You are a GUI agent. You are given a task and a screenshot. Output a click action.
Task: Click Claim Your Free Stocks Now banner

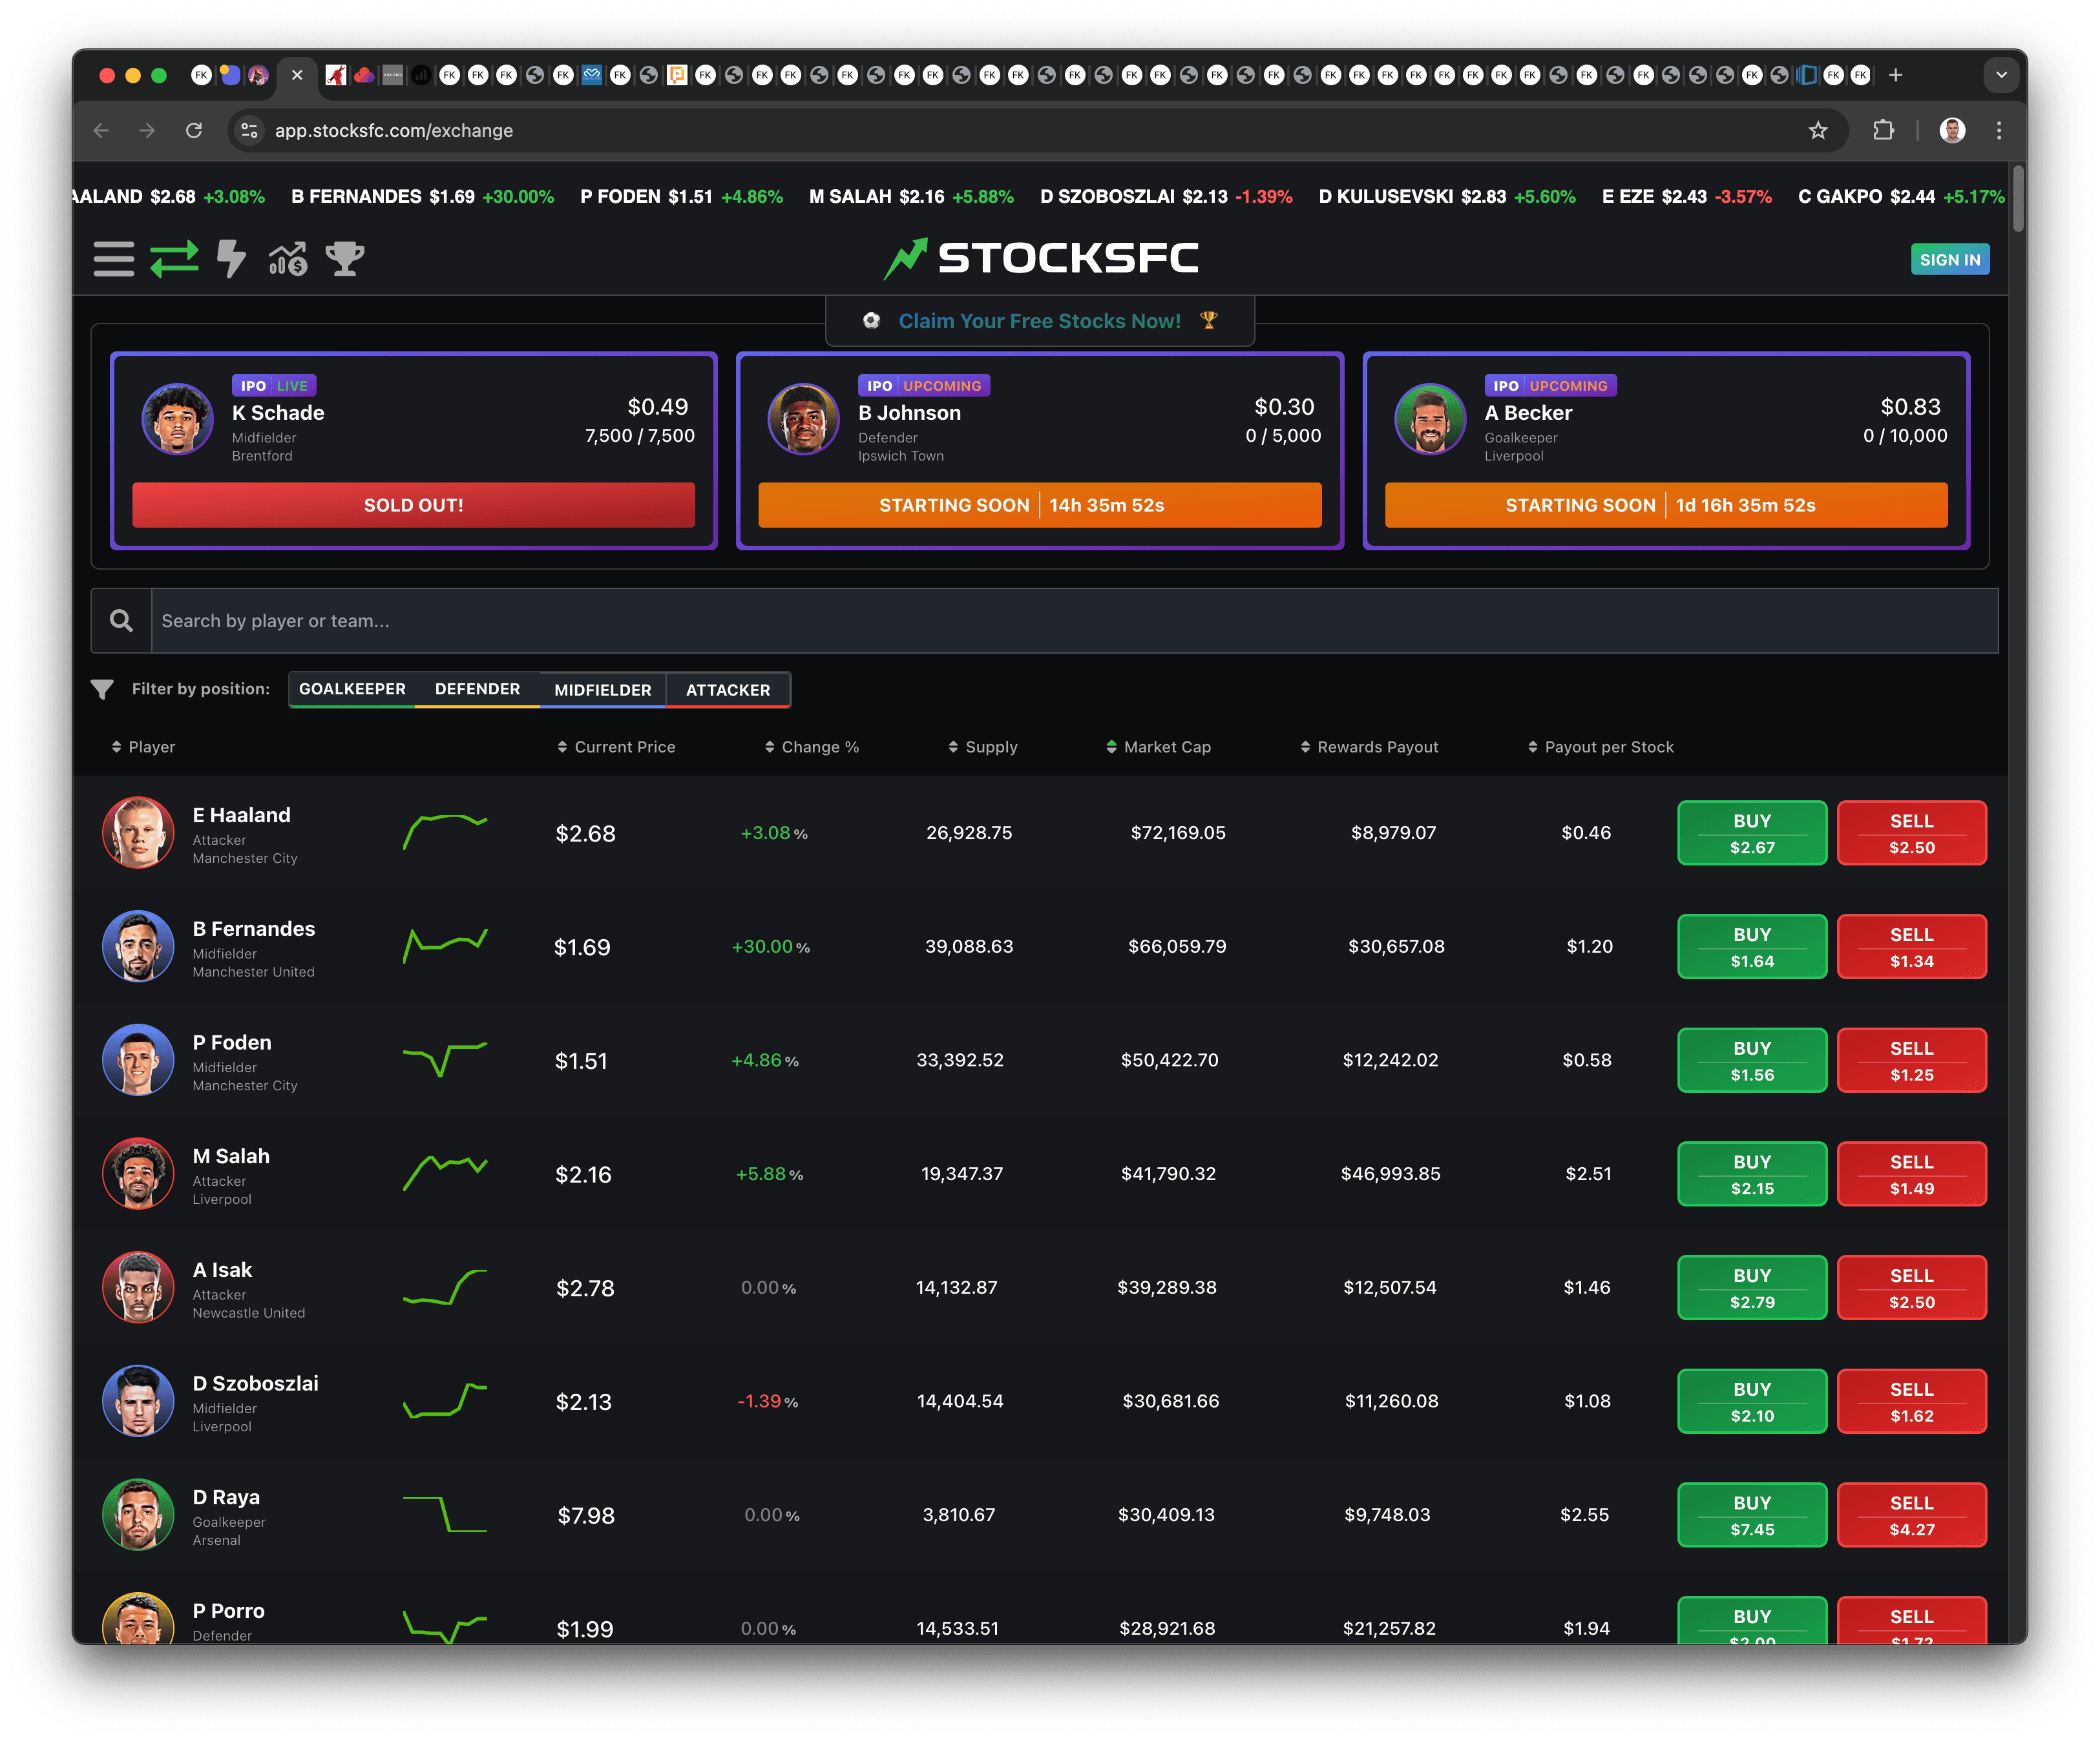coord(1039,321)
